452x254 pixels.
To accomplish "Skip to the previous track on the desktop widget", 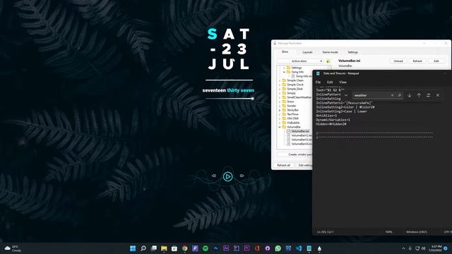I will 214,176.
